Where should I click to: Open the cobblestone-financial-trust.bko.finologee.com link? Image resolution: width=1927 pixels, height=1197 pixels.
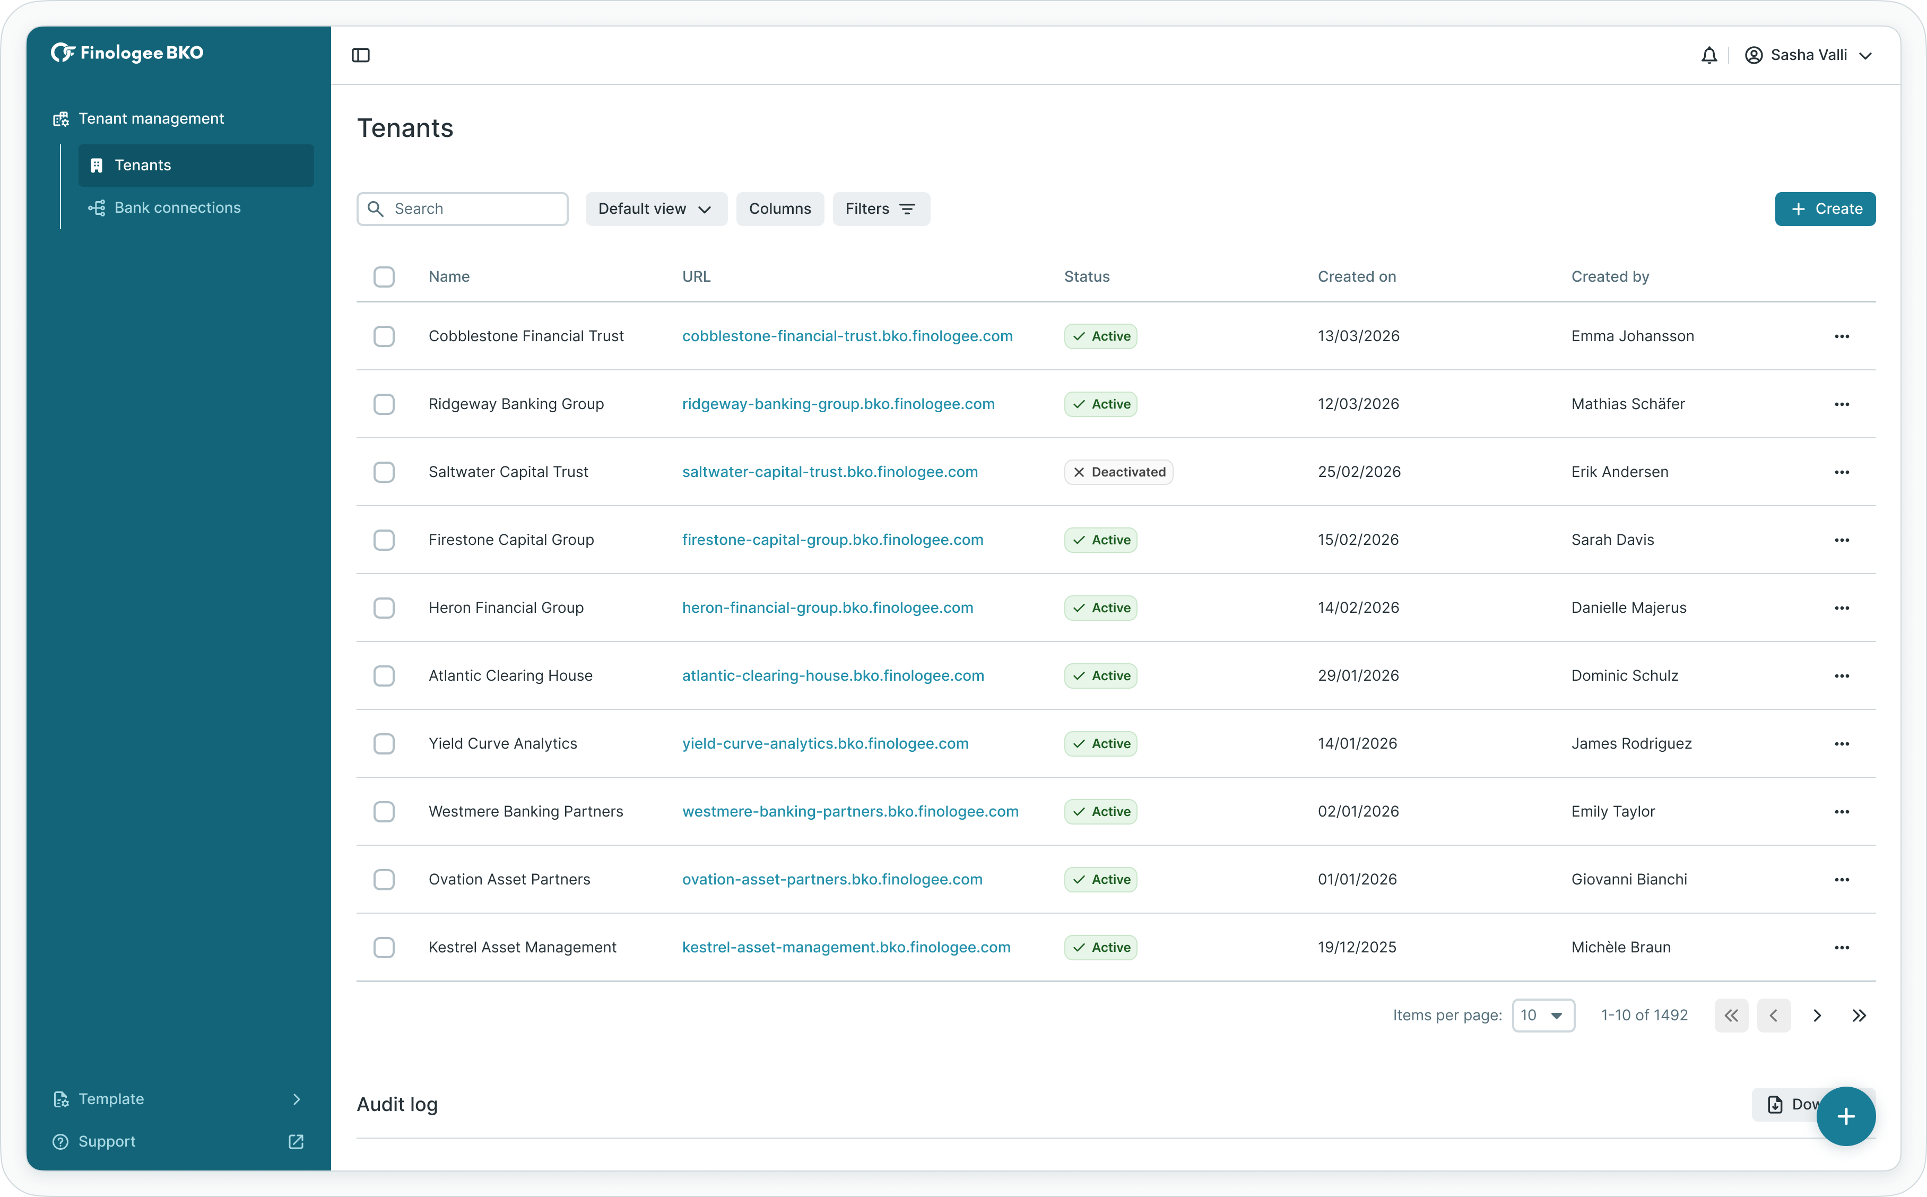847,336
